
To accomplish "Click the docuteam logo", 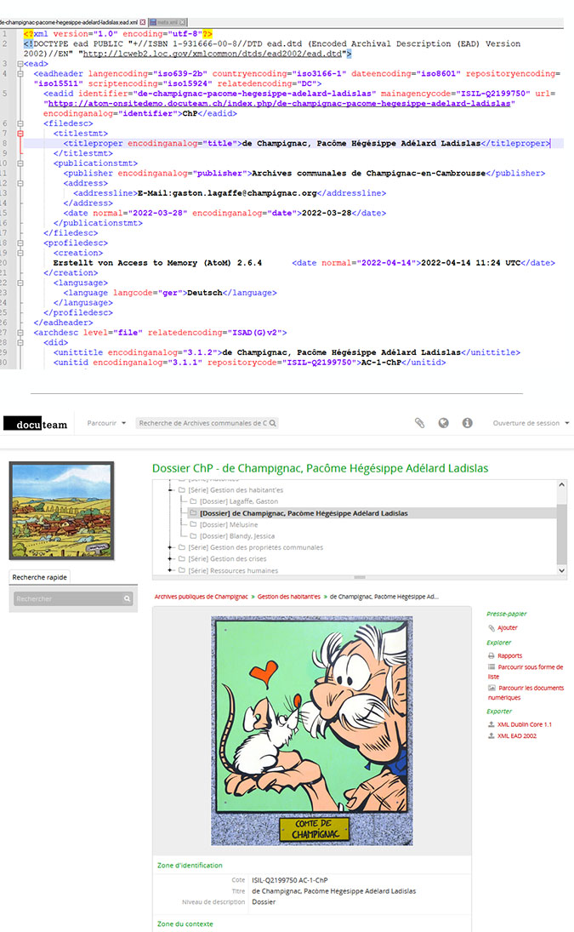I will (x=36, y=423).
